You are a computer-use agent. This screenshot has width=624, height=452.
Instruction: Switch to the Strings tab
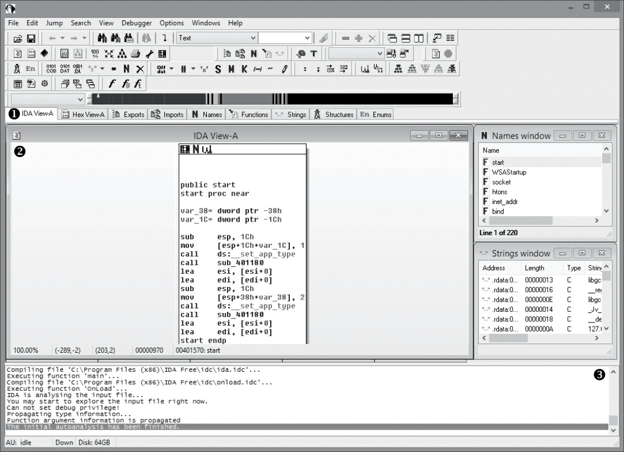(x=291, y=114)
